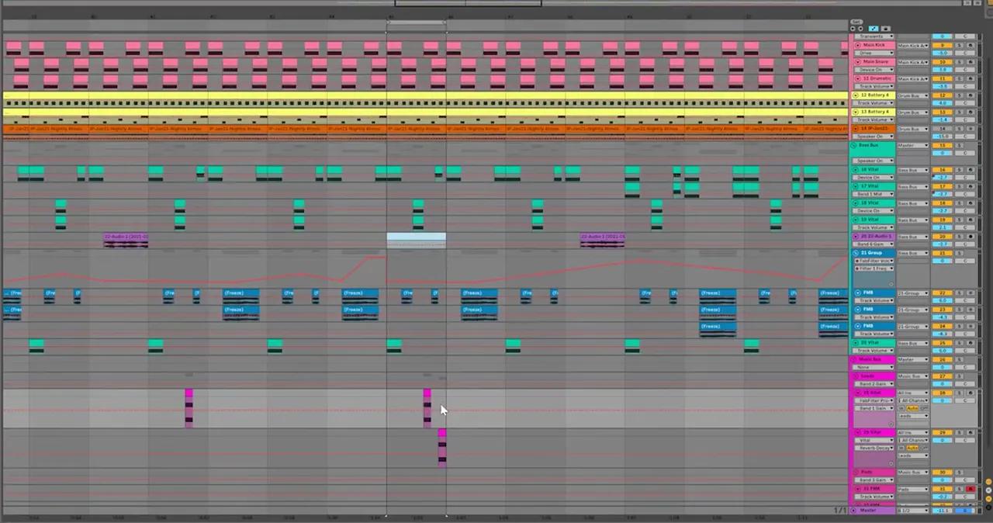Set 29 Vital monitor to In
Image resolution: width=993 pixels, height=523 pixels.
click(901, 448)
